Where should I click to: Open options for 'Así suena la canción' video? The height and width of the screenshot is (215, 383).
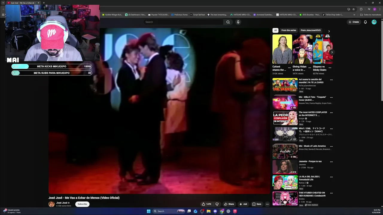331,80
